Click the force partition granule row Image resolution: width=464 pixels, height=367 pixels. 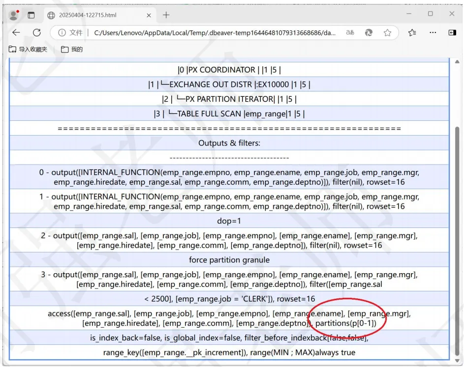[229, 260]
